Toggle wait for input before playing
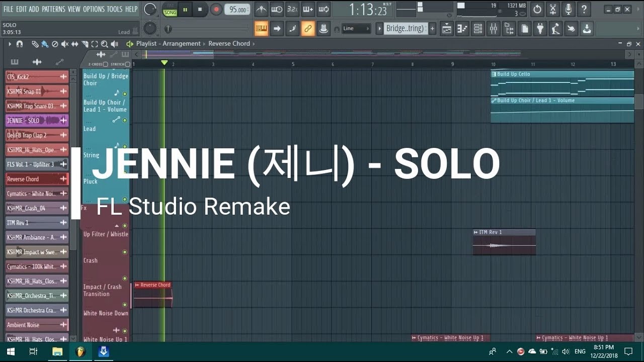 [277, 9]
